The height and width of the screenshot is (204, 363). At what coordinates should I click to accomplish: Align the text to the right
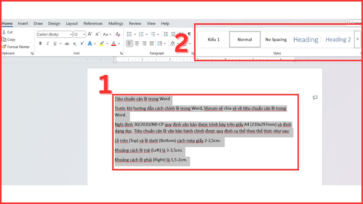(x=144, y=44)
